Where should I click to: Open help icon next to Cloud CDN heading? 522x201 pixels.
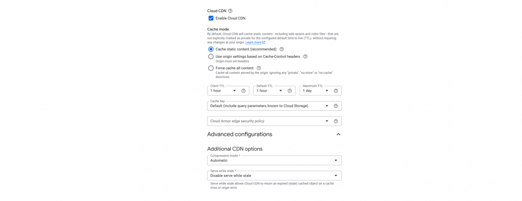pyautogui.click(x=231, y=11)
